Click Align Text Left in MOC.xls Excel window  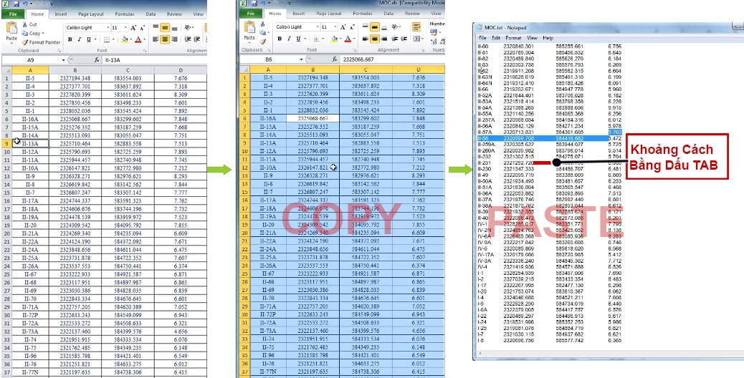(366, 39)
